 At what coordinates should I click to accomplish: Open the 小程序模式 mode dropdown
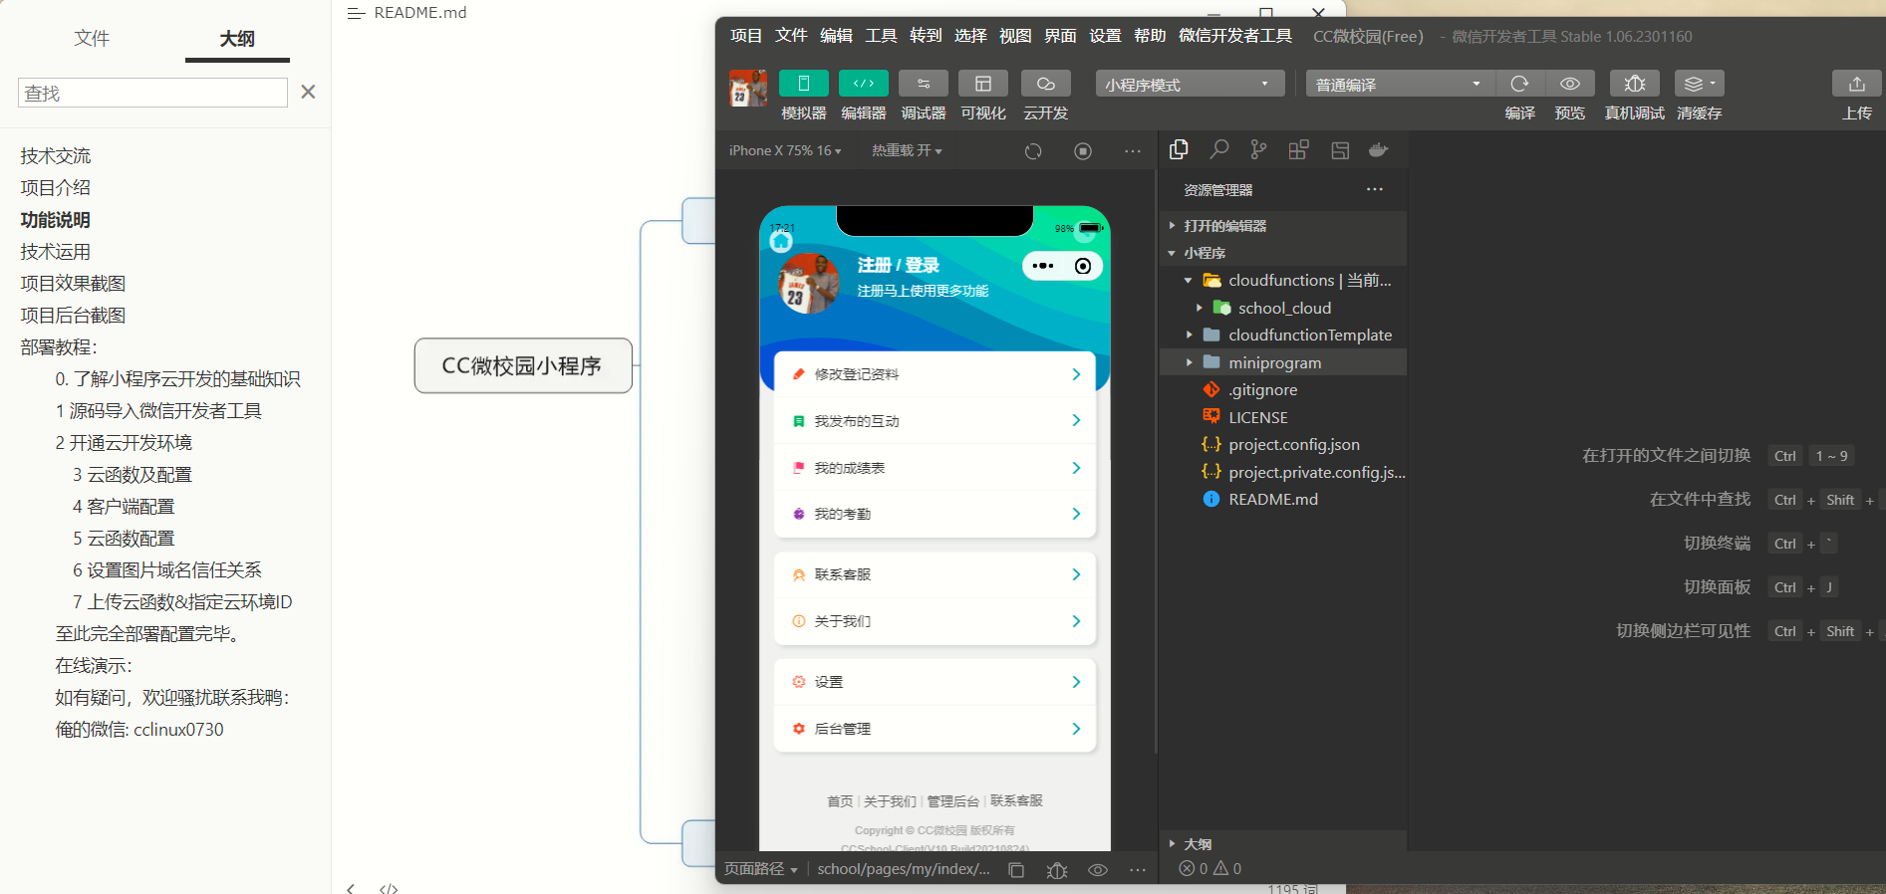[x=1189, y=84]
